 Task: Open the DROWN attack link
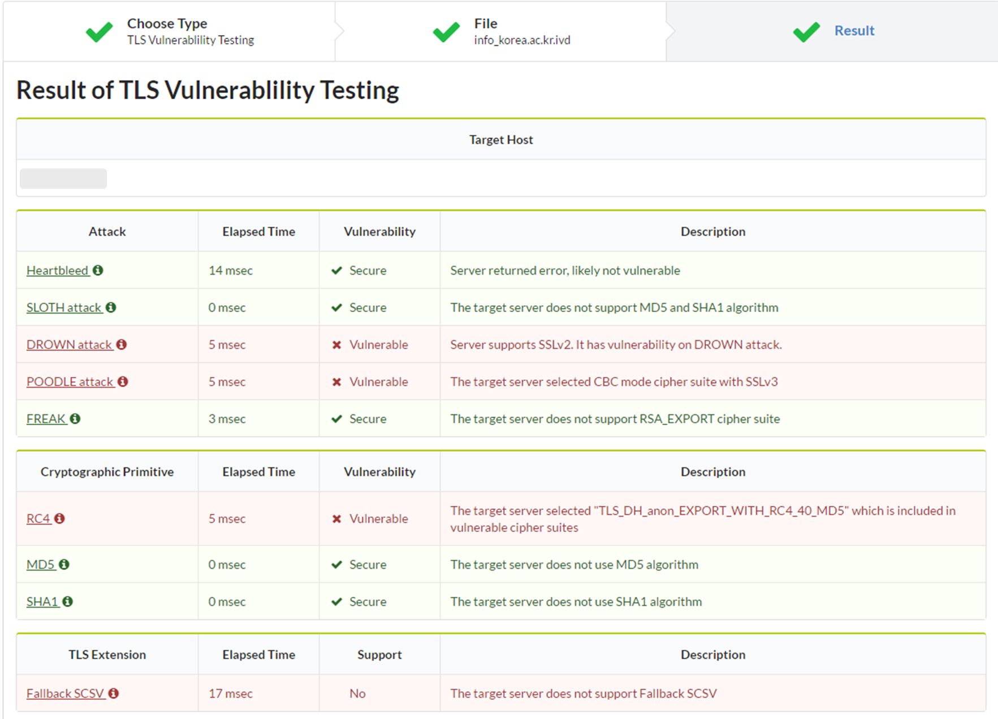click(x=69, y=345)
